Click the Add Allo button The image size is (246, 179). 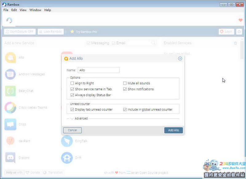(x=173, y=130)
